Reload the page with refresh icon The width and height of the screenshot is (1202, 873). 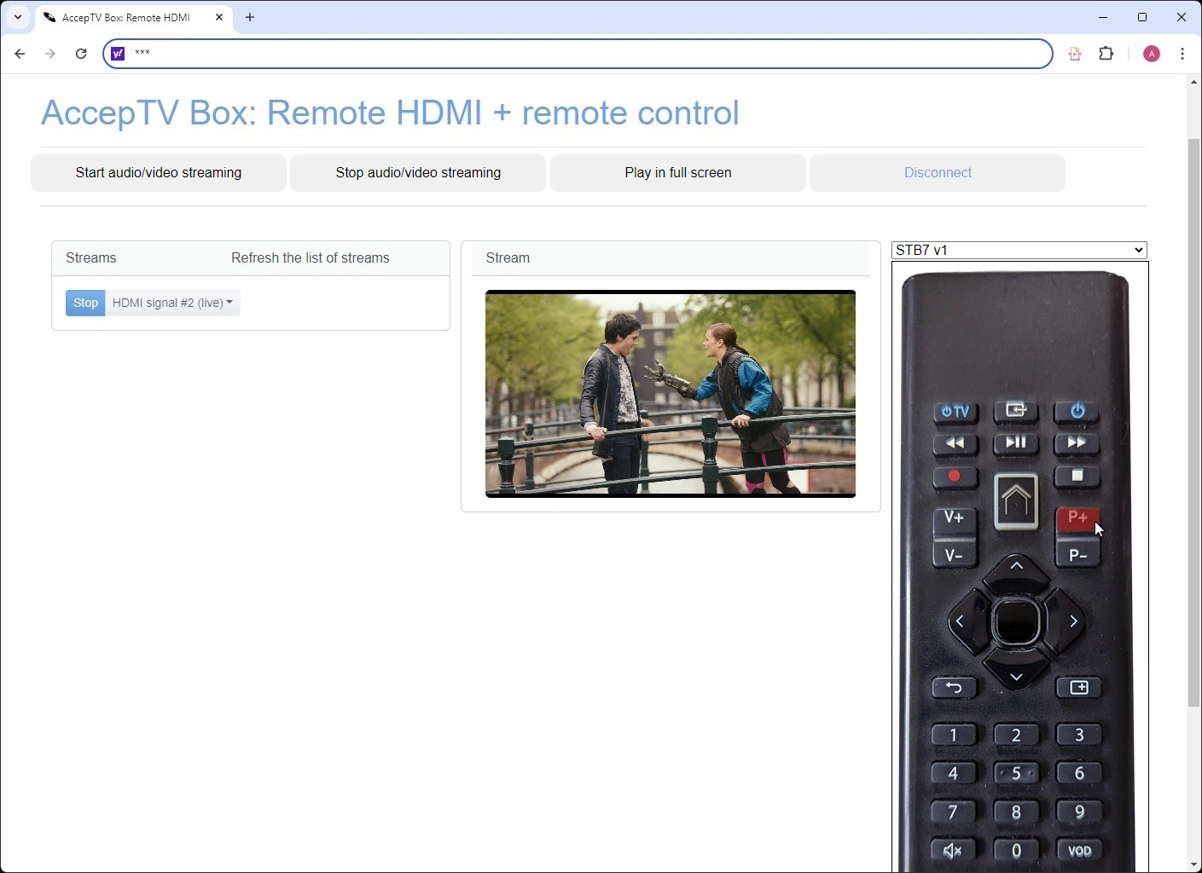click(x=81, y=54)
